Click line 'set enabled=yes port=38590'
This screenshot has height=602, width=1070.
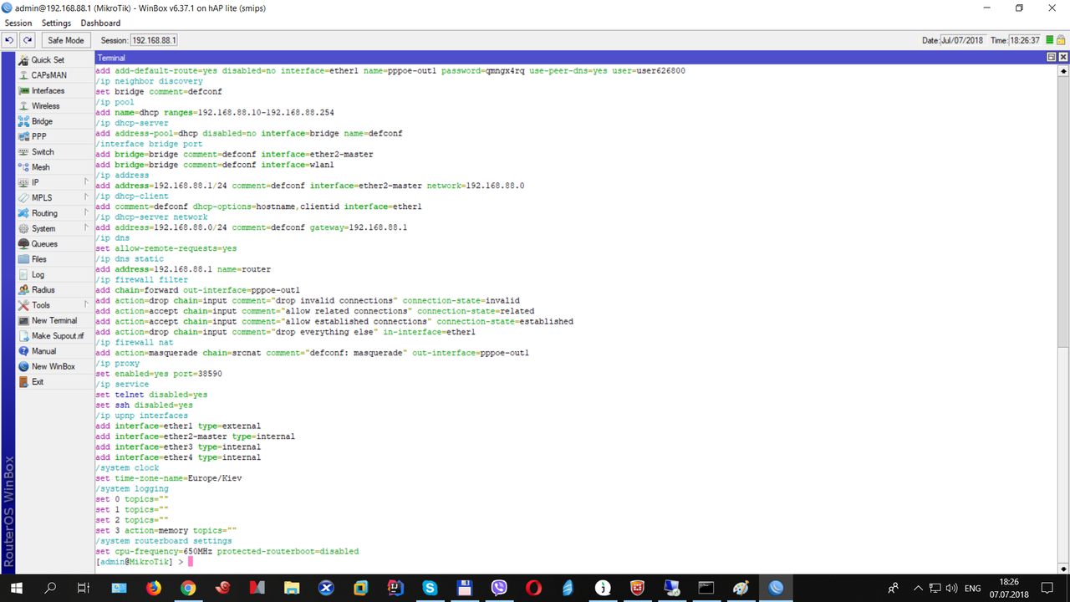[159, 374]
